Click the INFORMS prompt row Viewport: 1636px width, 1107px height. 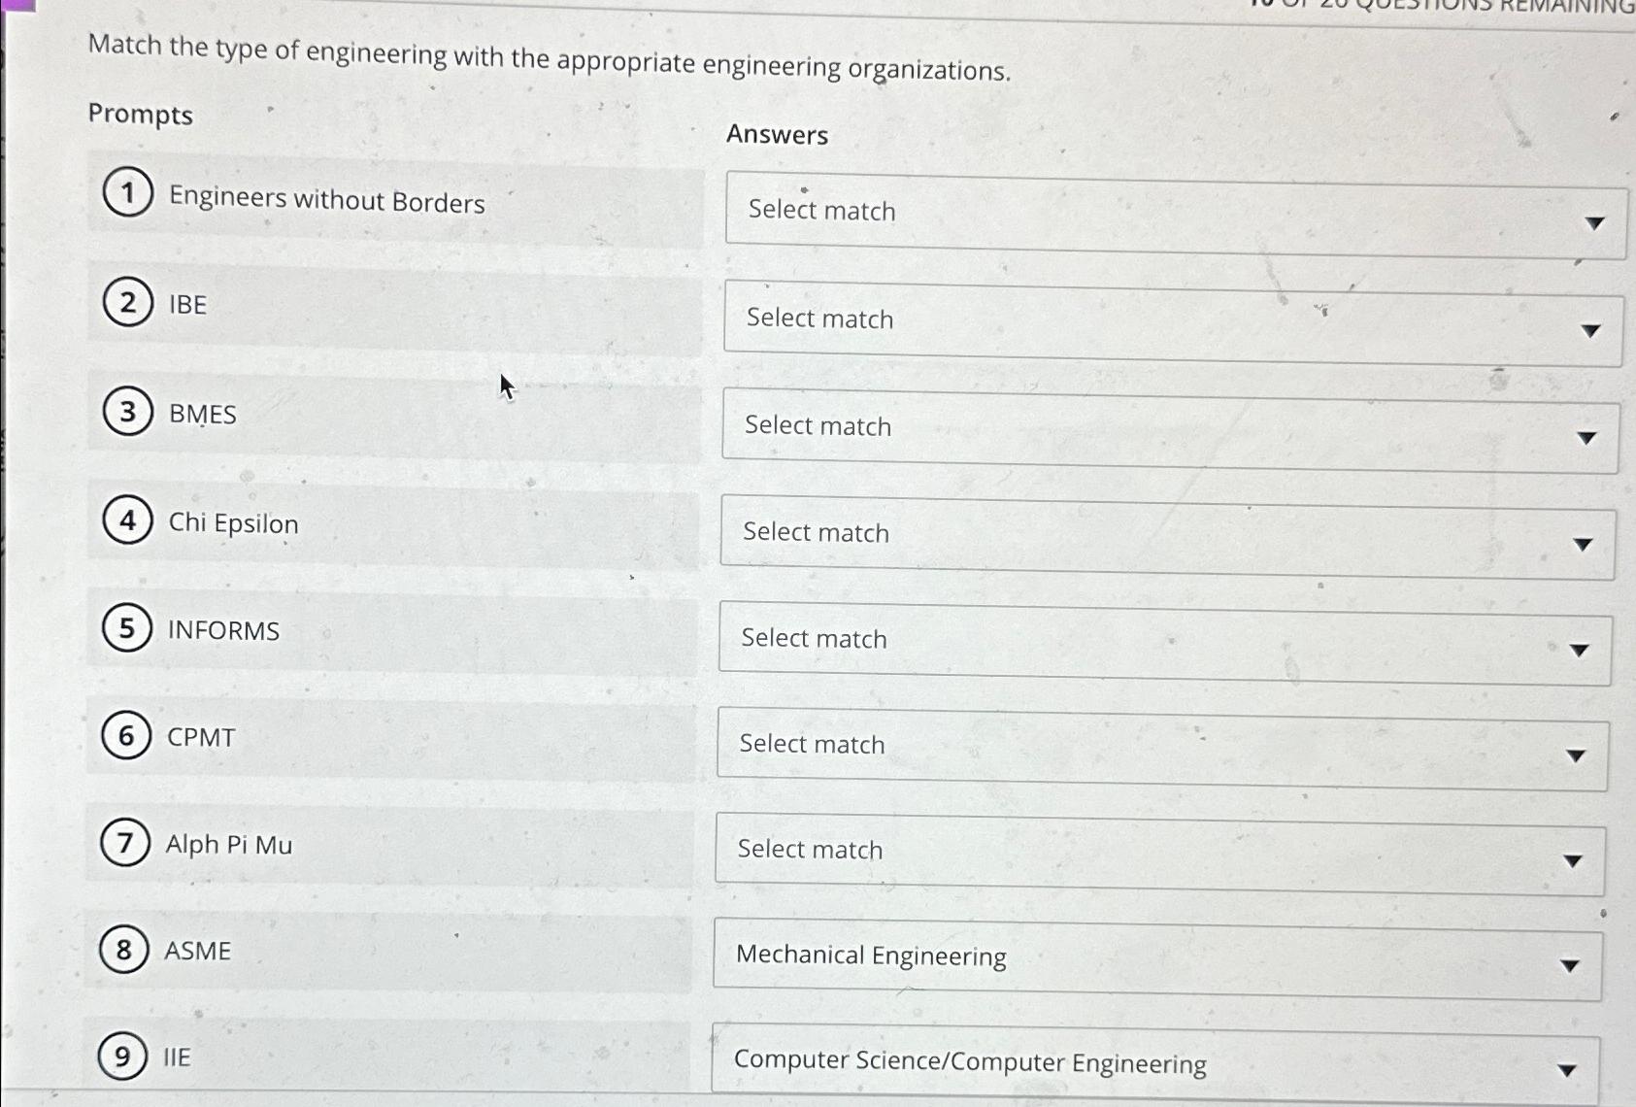click(388, 631)
